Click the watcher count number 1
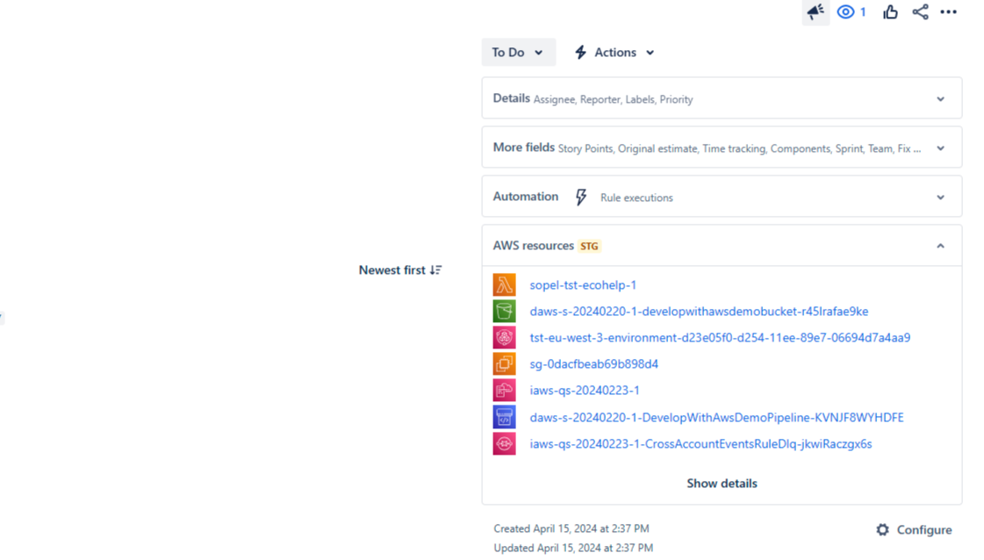The height and width of the screenshot is (560, 984). 863,12
